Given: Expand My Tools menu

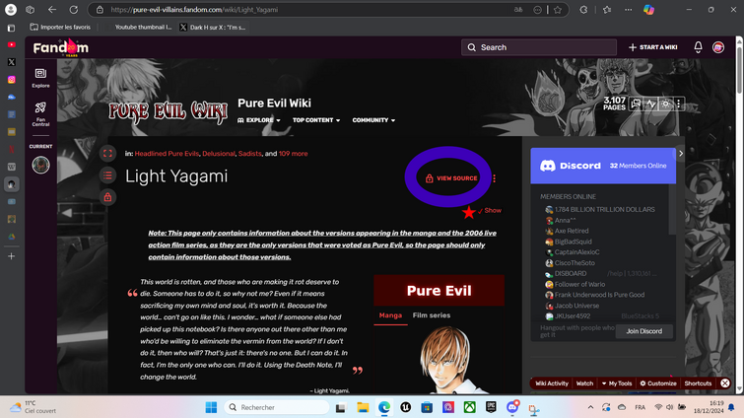Looking at the screenshot, I should [x=617, y=383].
